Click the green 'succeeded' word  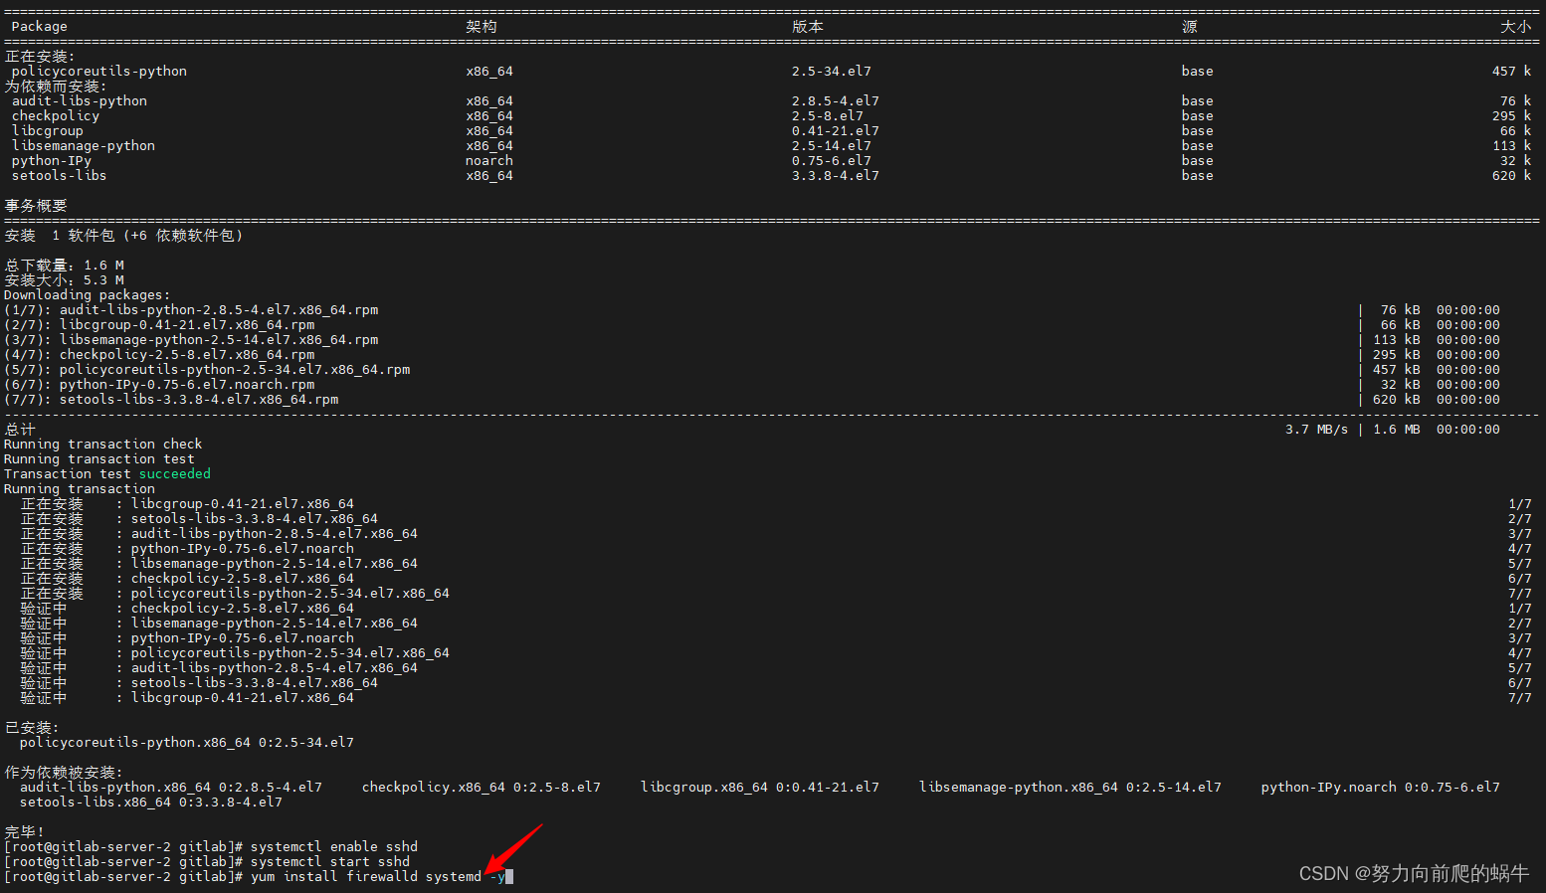tap(175, 474)
